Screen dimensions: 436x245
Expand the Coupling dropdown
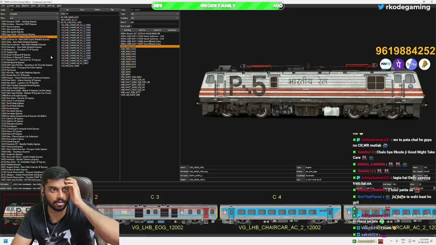[x=155, y=18]
